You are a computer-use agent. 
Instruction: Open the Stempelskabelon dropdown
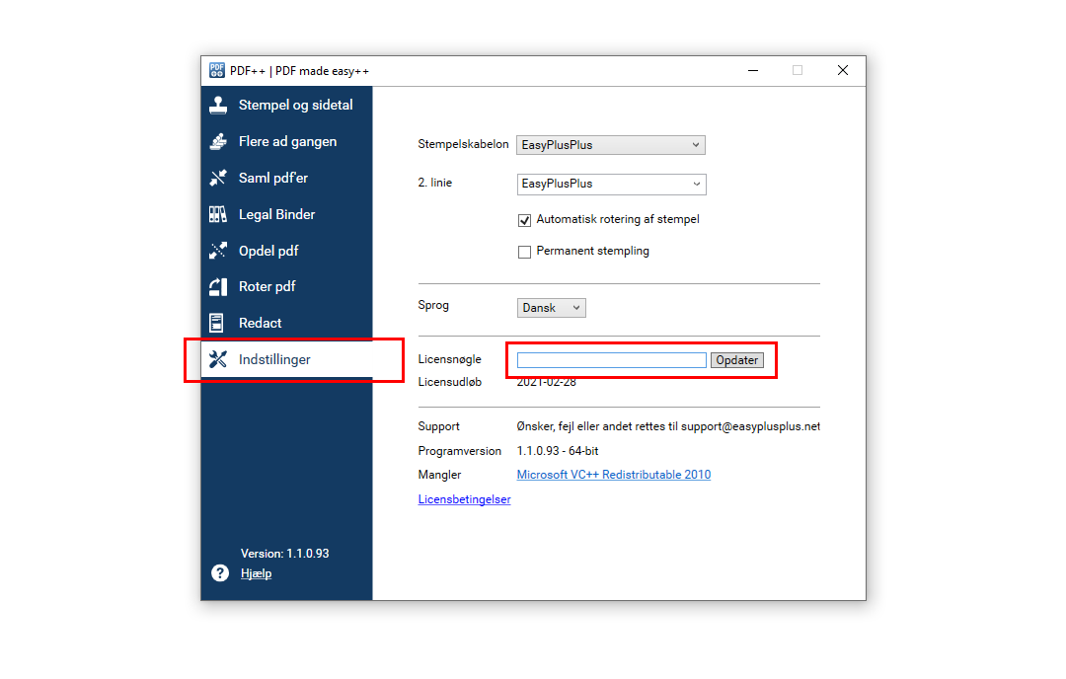[611, 145]
